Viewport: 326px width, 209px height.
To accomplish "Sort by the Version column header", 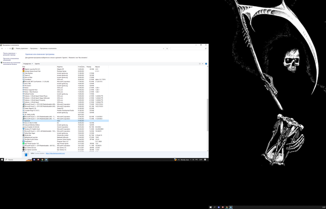I will pyautogui.click(x=101, y=67).
